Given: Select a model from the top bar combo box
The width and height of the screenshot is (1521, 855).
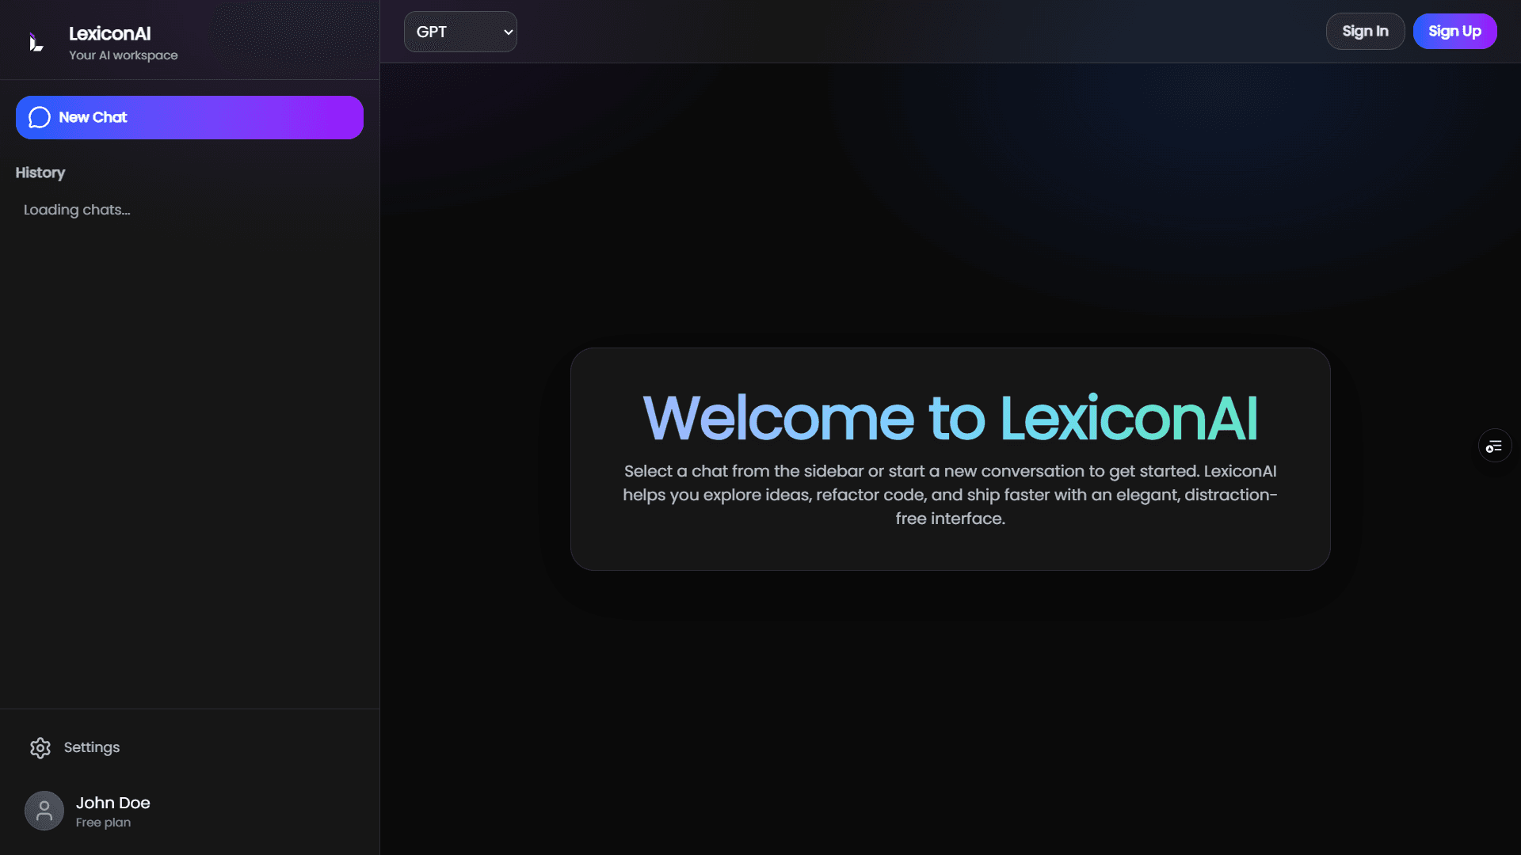Looking at the screenshot, I should pyautogui.click(x=460, y=32).
